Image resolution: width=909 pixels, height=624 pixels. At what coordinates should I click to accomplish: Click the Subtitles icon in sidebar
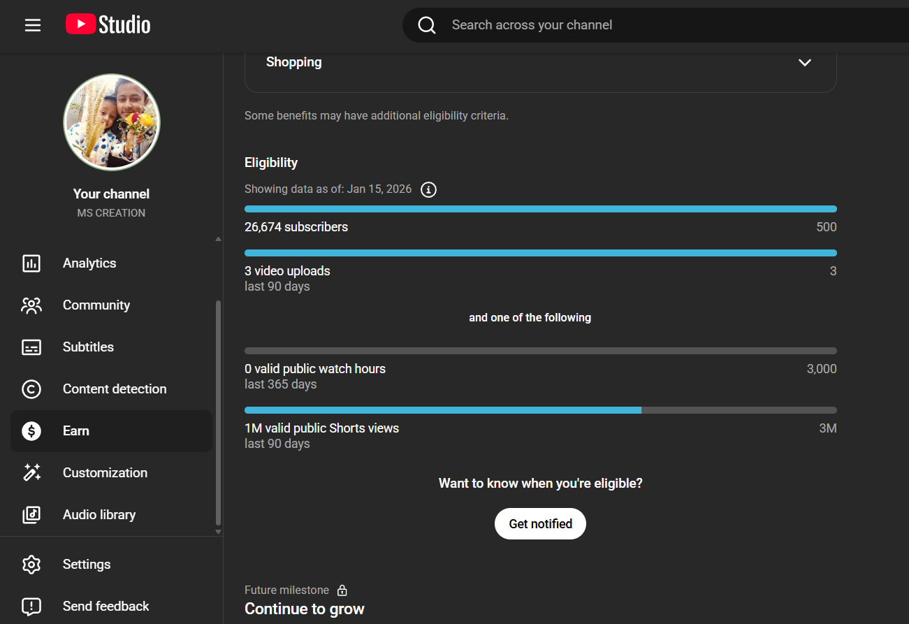(x=31, y=347)
